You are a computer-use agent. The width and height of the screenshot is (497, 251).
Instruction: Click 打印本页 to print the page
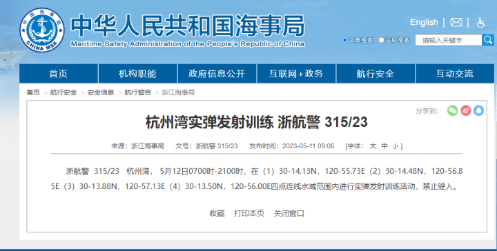[249, 213]
